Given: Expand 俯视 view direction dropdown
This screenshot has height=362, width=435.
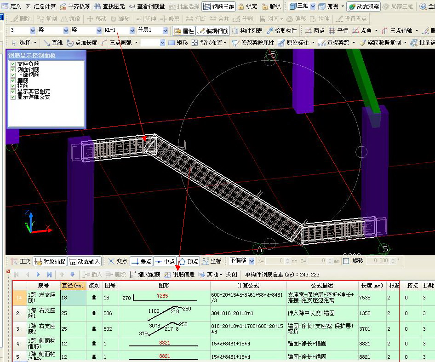Looking at the screenshot, I should (x=343, y=6).
